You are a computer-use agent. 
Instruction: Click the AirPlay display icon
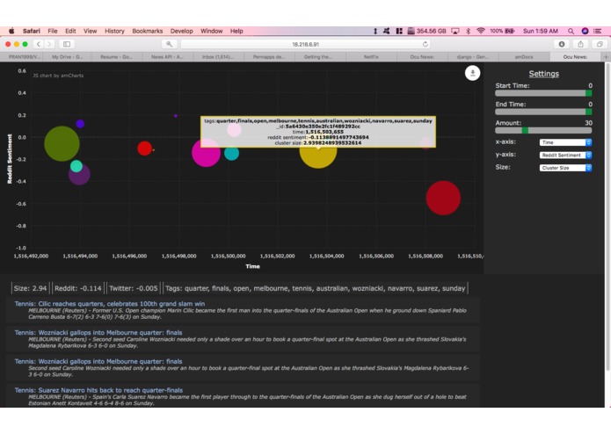455,31
